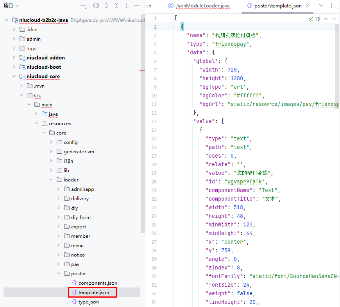Hide the project tool window
Screen dimensions: 340x307
tap(137, 6)
